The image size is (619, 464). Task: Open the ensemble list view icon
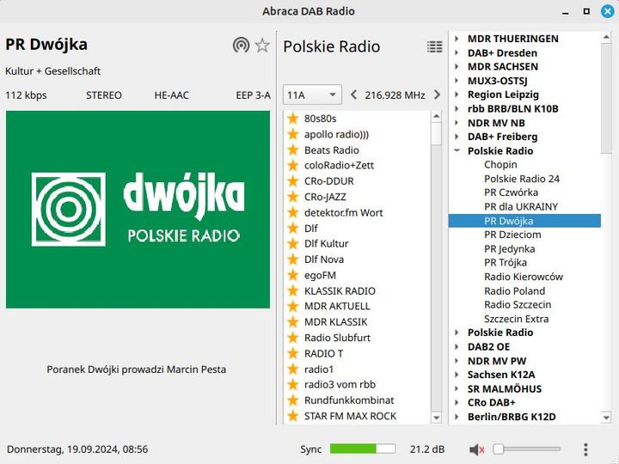click(435, 46)
